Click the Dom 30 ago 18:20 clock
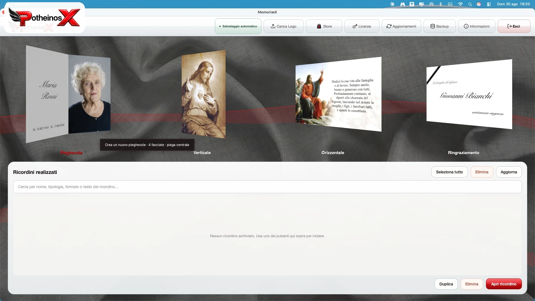The image size is (535, 301). click(x=513, y=4)
